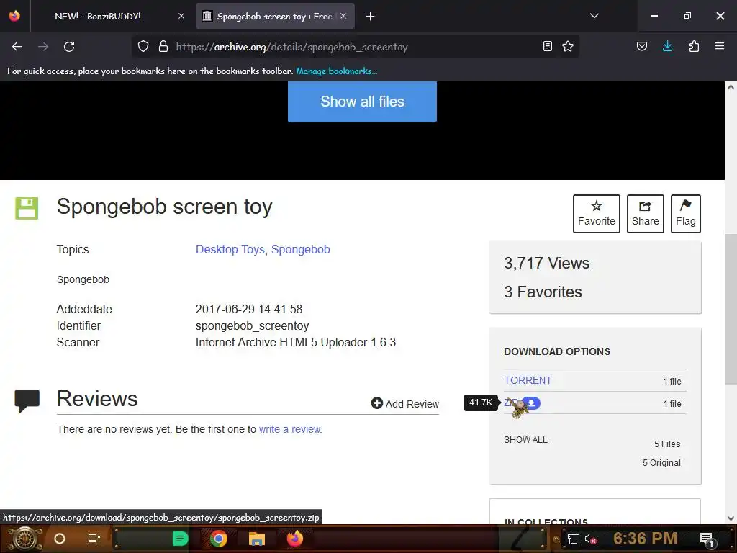737x553 pixels.
Task: Bookmark this page with the star
Action: pos(568,46)
